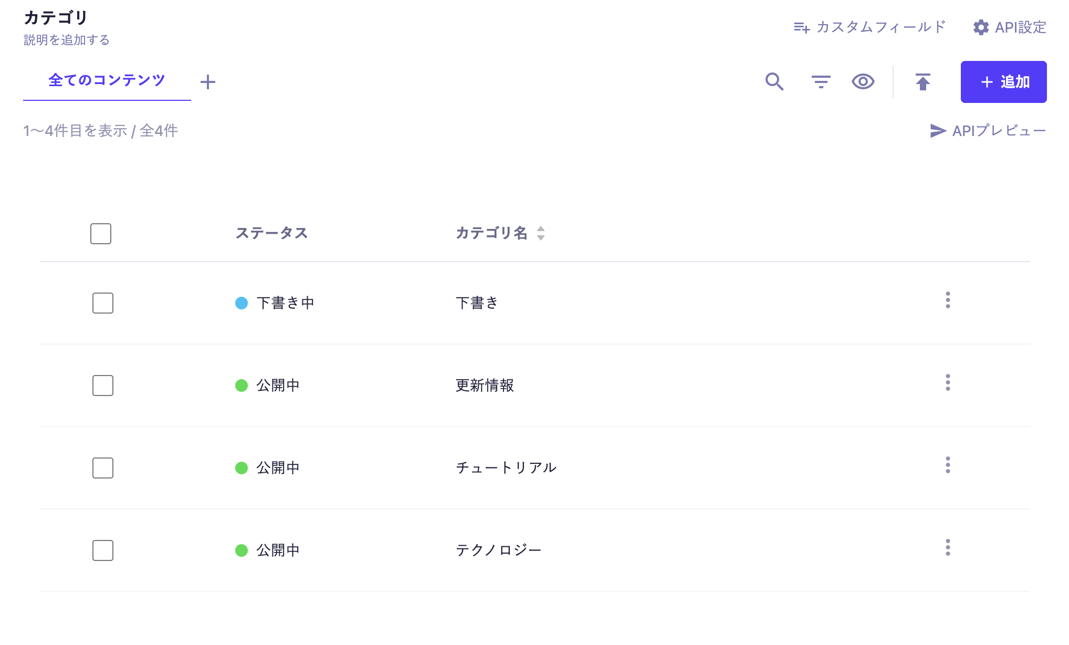Click 説明を追加する link

click(x=67, y=40)
